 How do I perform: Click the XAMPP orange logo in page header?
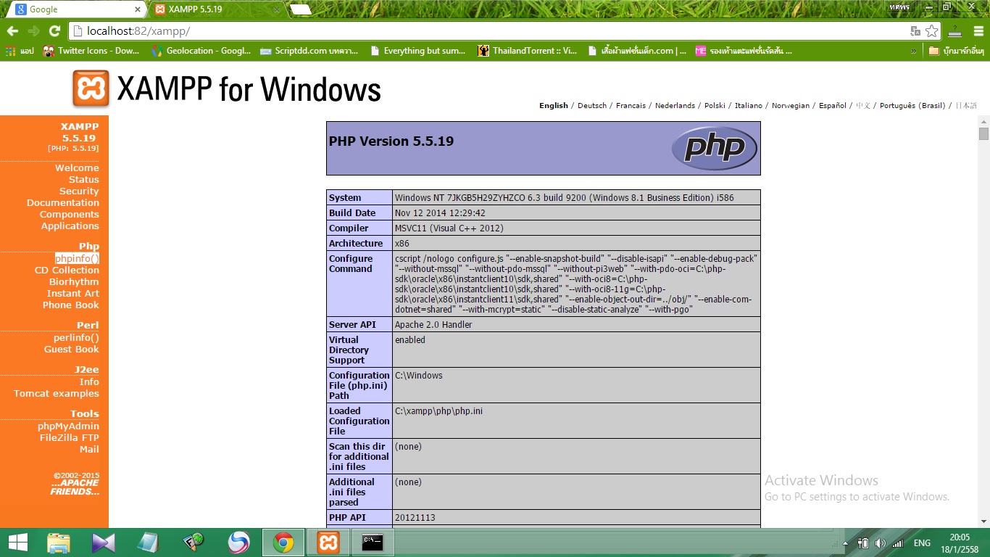click(x=91, y=88)
